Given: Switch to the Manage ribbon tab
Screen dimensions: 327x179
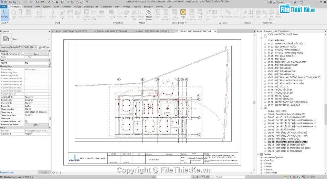Looking at the screenshot, I should coord(126,7).
